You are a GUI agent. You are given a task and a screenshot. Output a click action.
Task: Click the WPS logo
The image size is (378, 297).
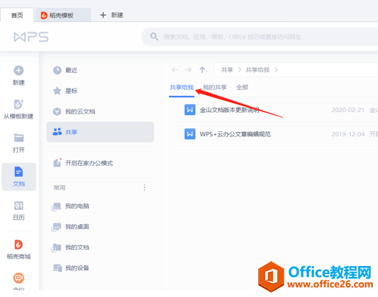click(31, 37)
